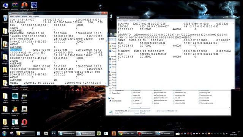Open Справка menu in right Notepad
This screenshot has height=137, width=243.
pos(144,21)
